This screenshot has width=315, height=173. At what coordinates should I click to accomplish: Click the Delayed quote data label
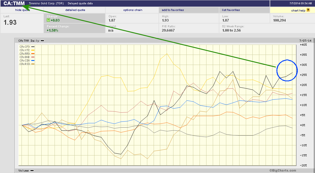pyautogui.click(x=80, y=3)
